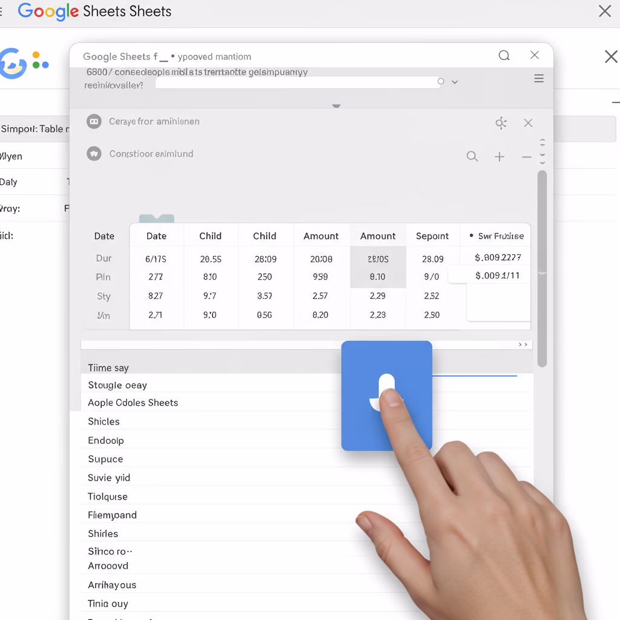Click the Simpoıl: Table label in background
This screenshot has width=620, height=620.
(35, 129)
